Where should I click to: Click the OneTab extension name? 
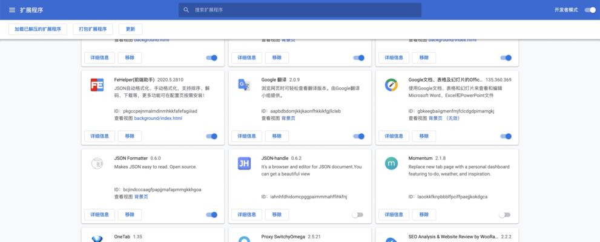point(122,237)
